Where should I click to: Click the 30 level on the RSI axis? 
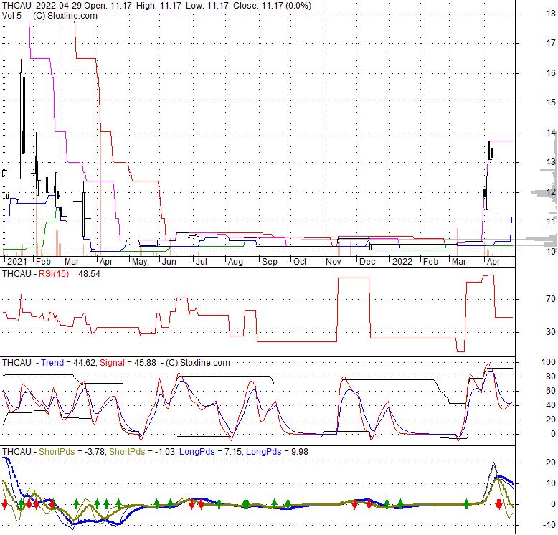(551, 332)
